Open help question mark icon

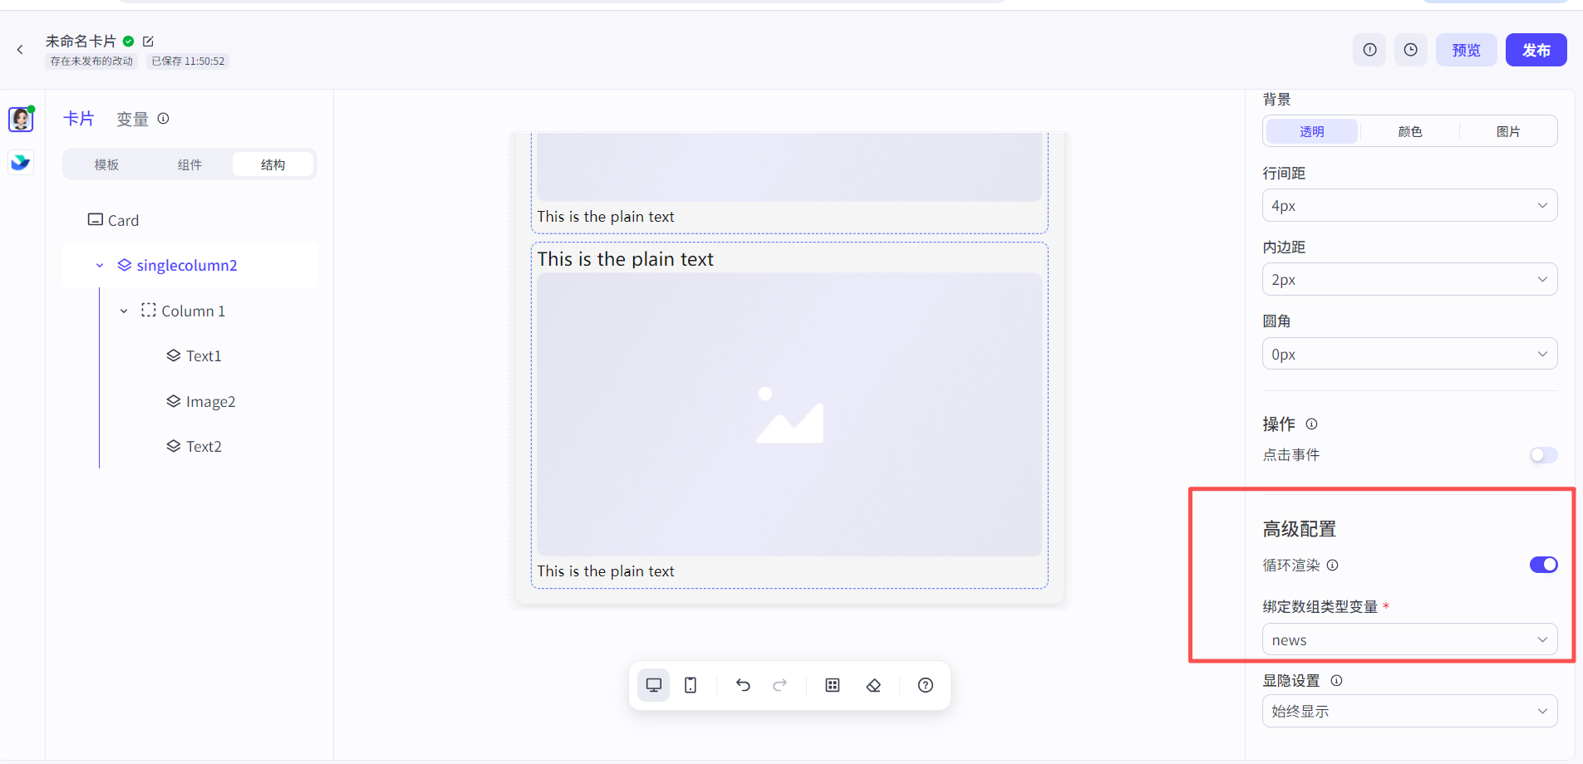coord(926,685)
